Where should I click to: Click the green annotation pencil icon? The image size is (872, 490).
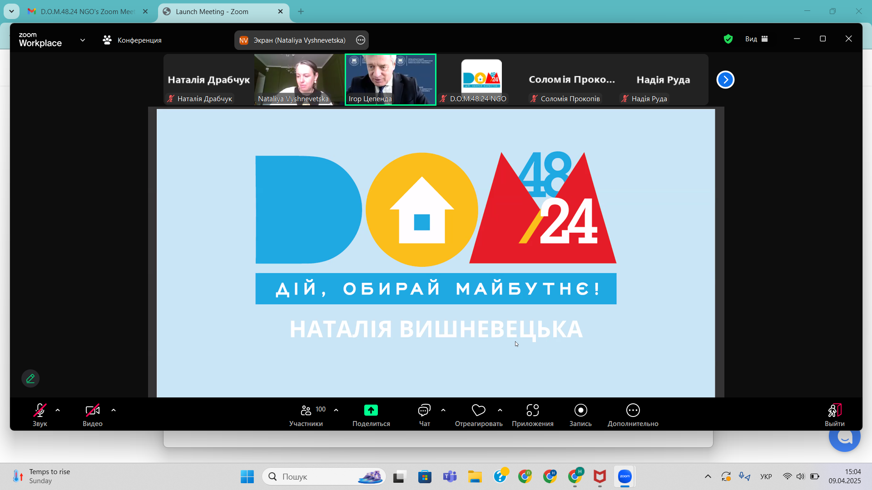[x=30, y=378]
